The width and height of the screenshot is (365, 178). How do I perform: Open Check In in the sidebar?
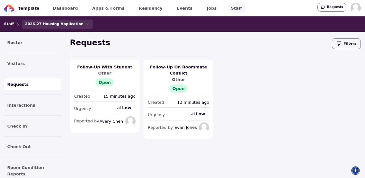coord(33,126)
